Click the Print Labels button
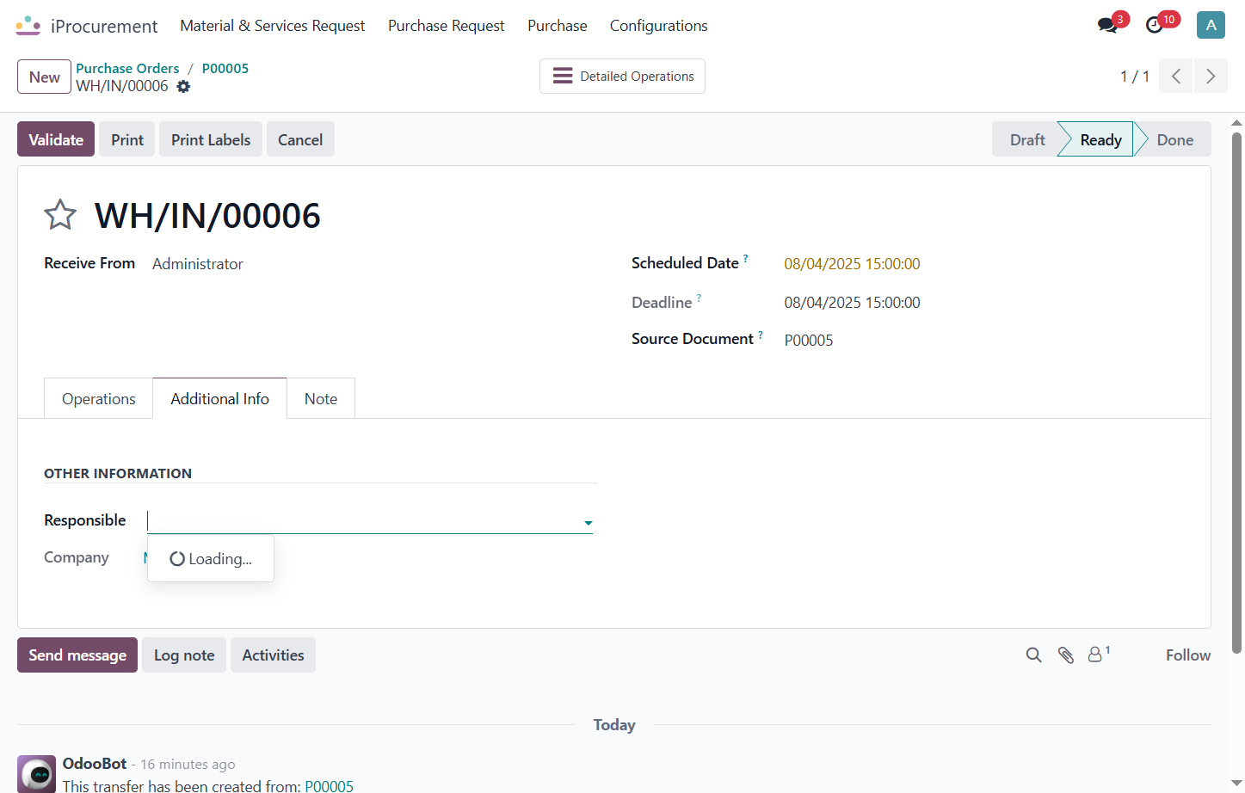Screen dimensions: 1245x793 (x=211, y=139)
